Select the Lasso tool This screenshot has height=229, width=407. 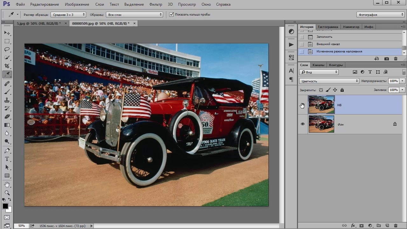point(7,50)
